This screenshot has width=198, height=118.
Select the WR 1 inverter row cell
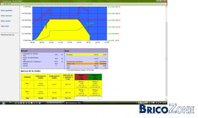coord(27,84)
